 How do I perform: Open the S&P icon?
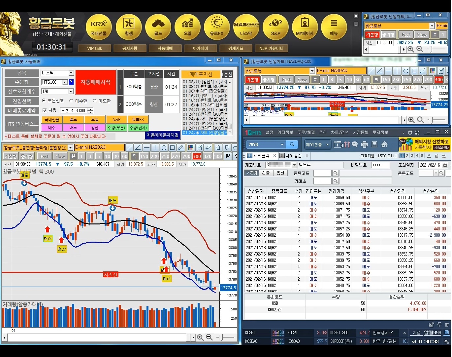click(275, 27)
